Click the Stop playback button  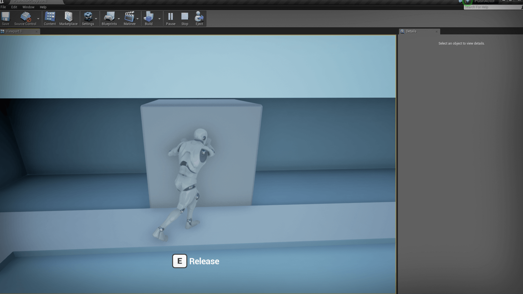point(185,18)
